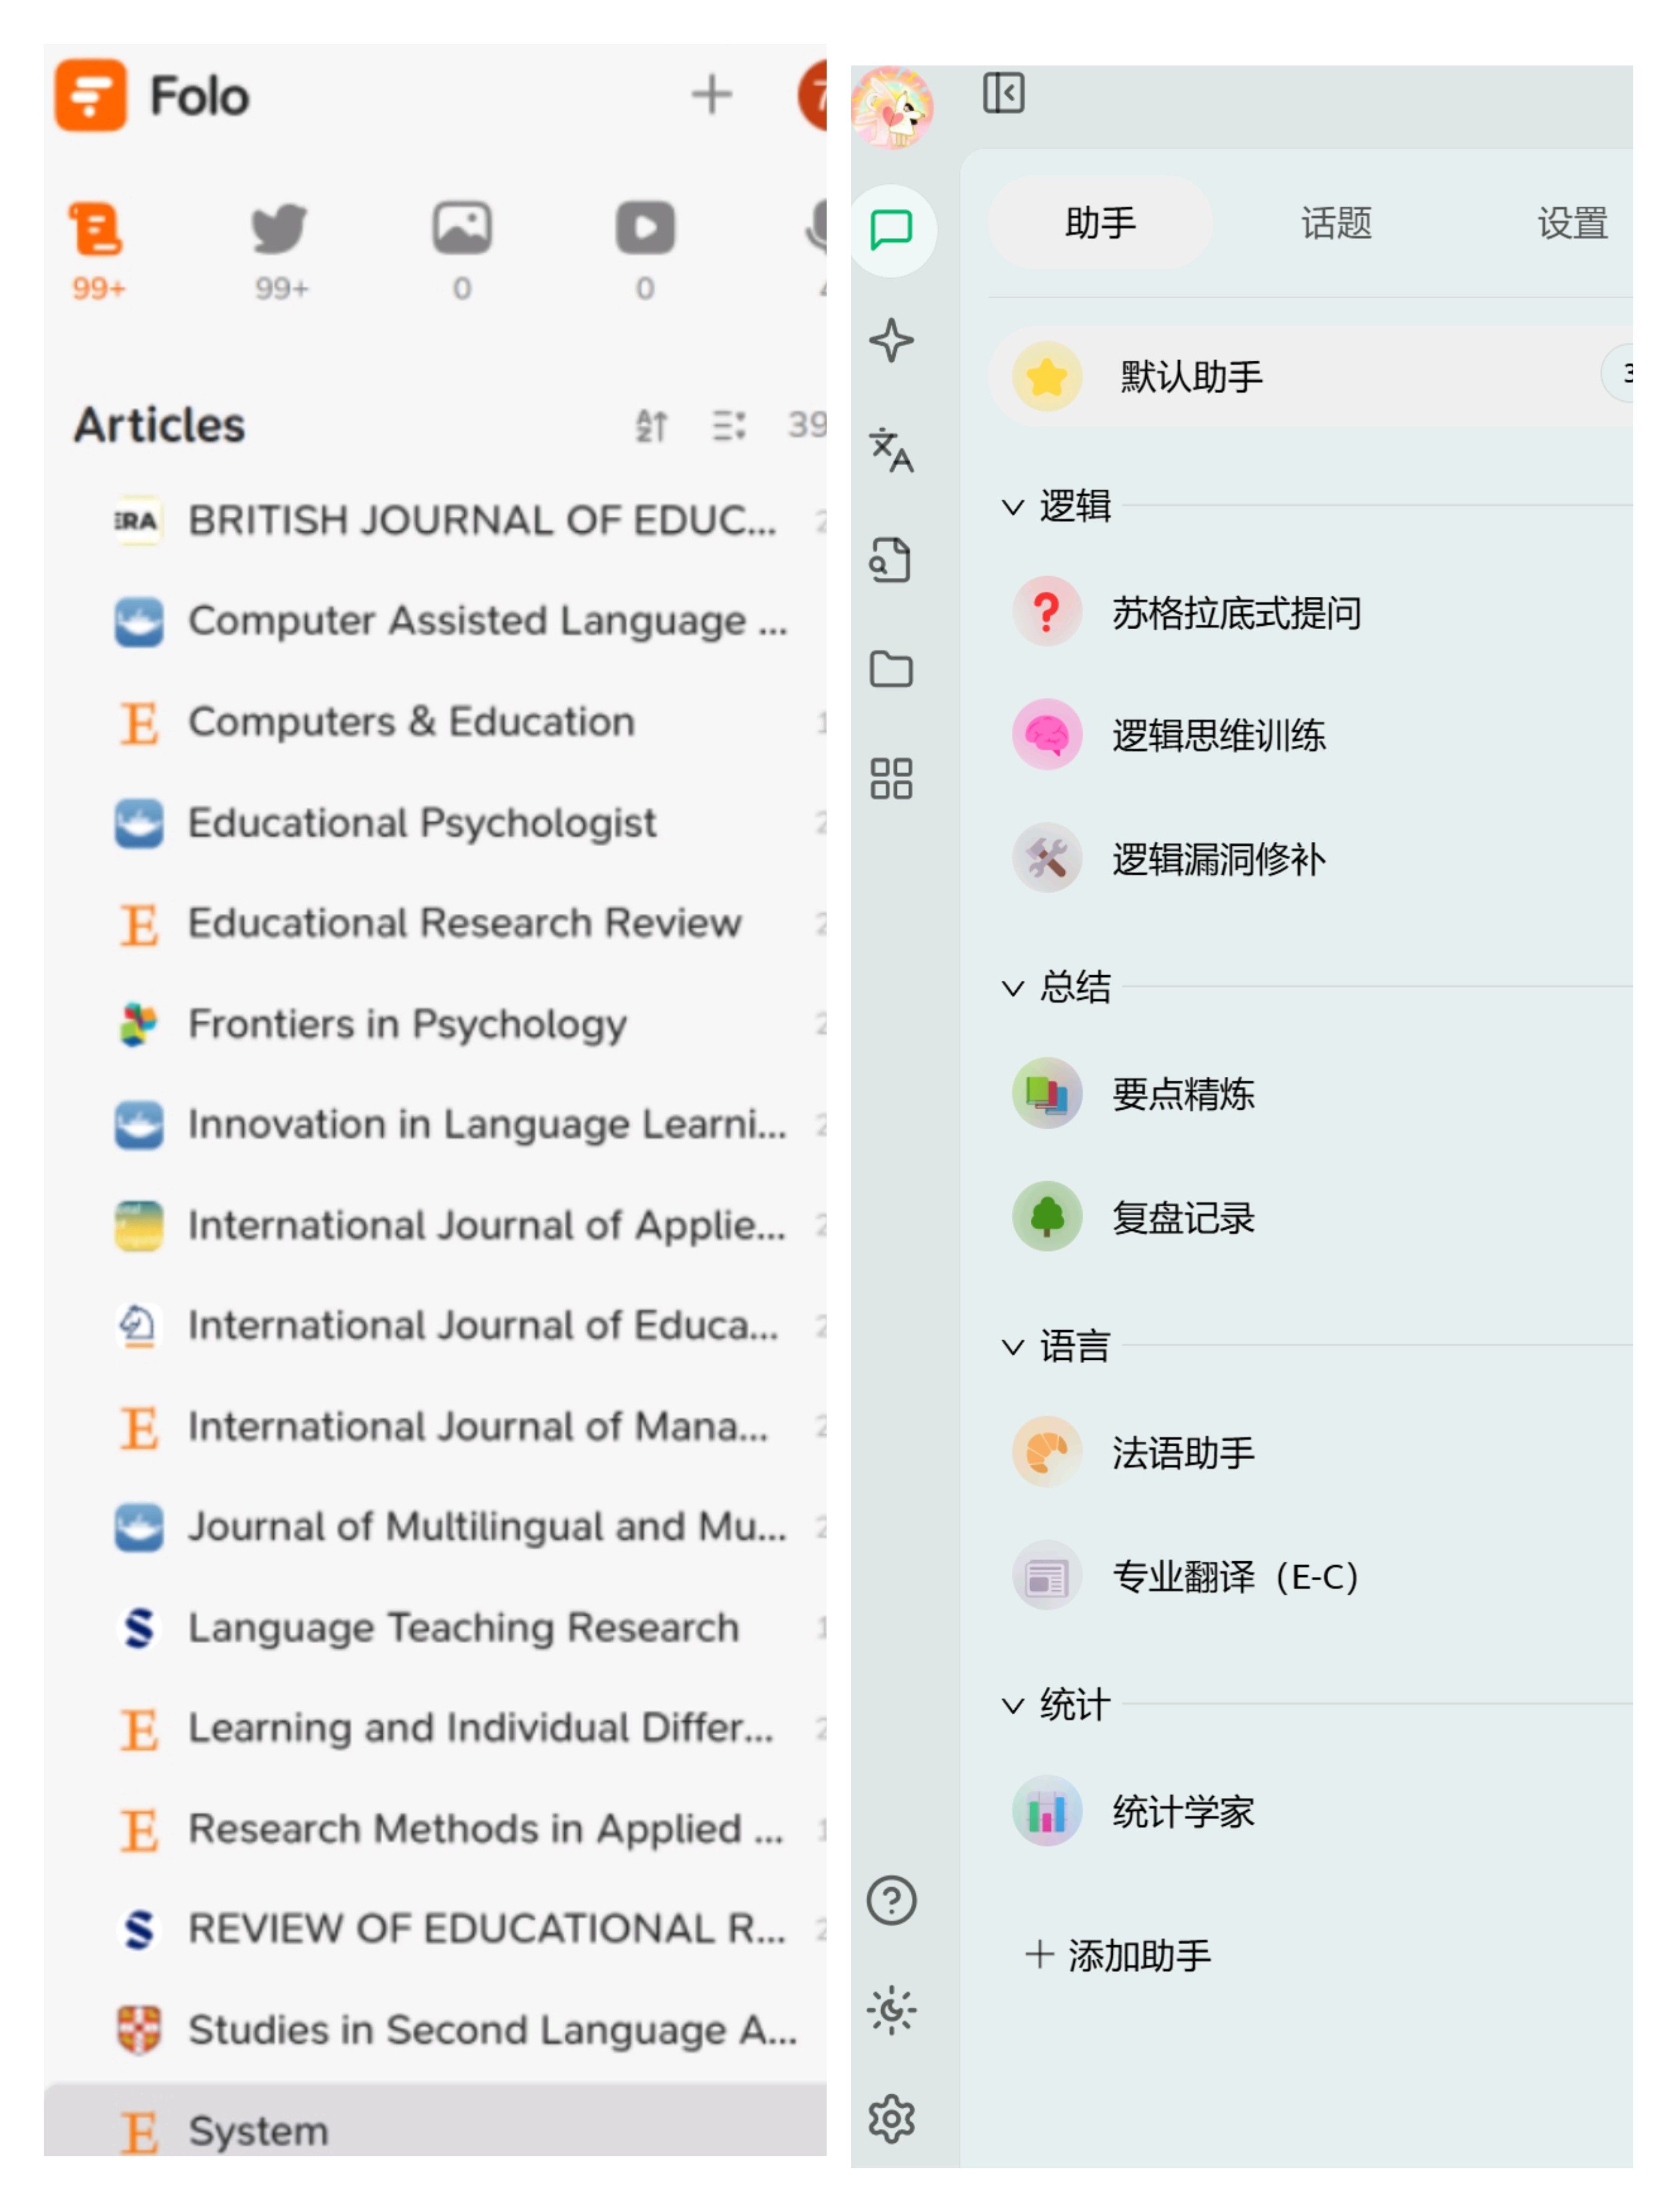This screenshot has width=1677, height=2212.
Task: Select the 统计学家 assistant
Action: pos(1310,1811)
